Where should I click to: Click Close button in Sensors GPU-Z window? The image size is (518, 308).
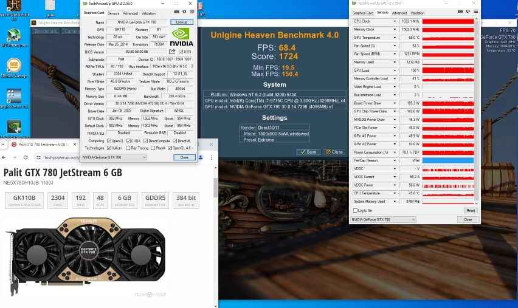click(x=468, y=219)
